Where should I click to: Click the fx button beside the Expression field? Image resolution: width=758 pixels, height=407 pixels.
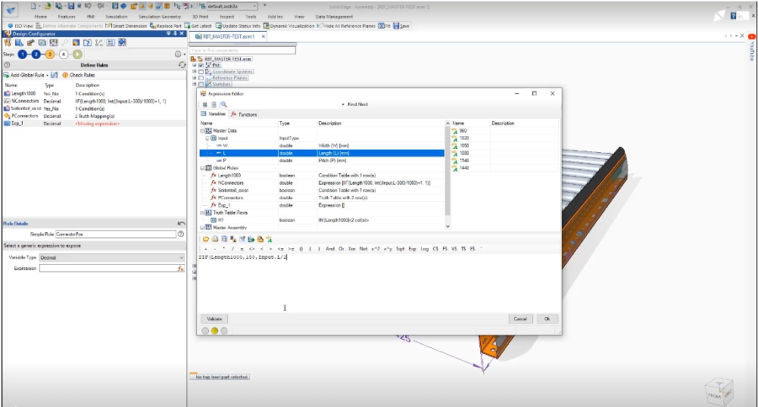[x=180, y=268]
